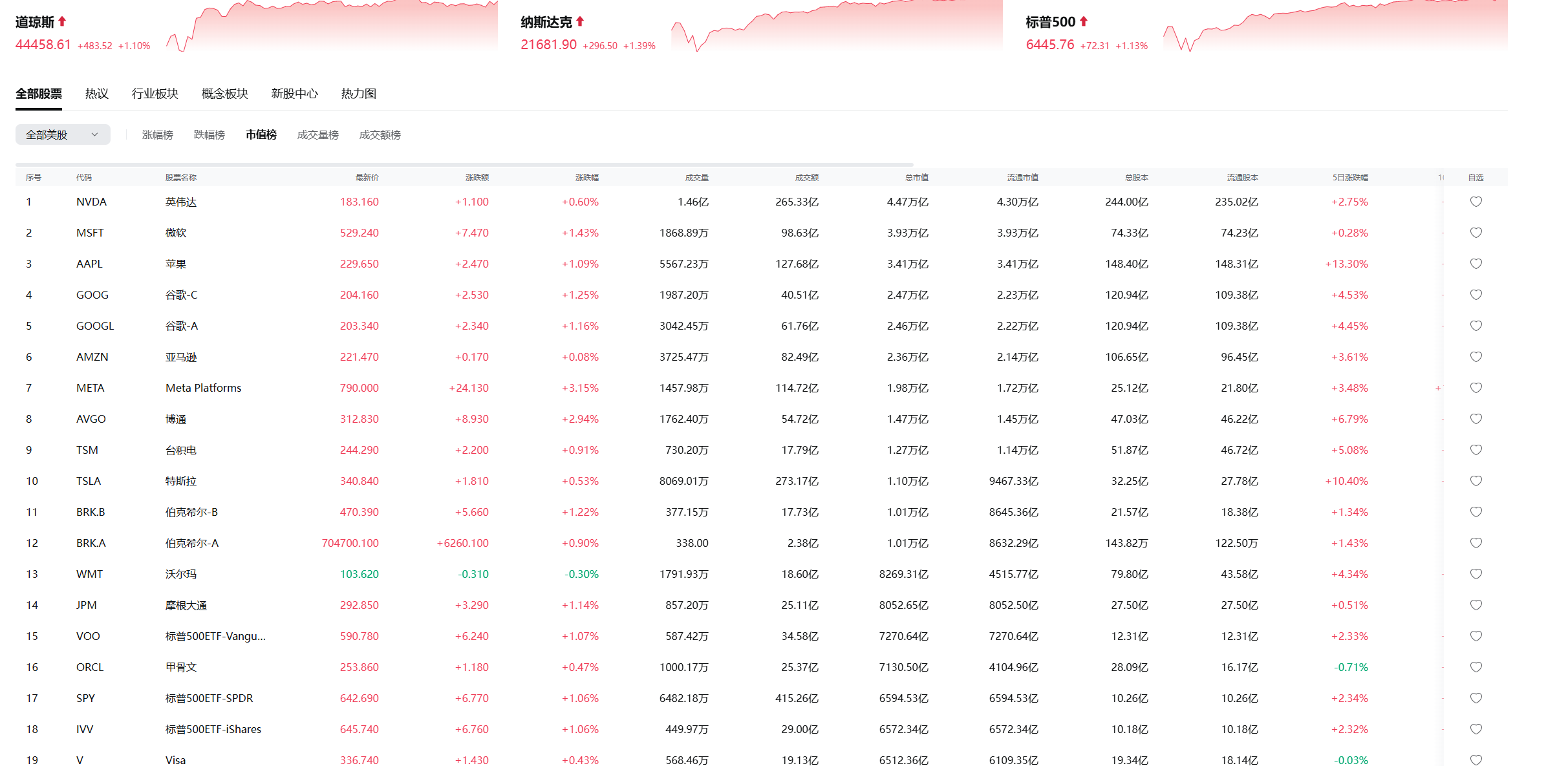
Task: Click the horizontal table scrollbar
Action: 464,165
